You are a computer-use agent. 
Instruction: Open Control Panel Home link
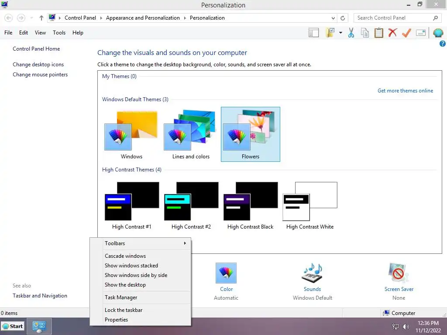pos(36,49)
